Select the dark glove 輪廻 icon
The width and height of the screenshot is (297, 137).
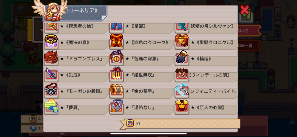182,57
